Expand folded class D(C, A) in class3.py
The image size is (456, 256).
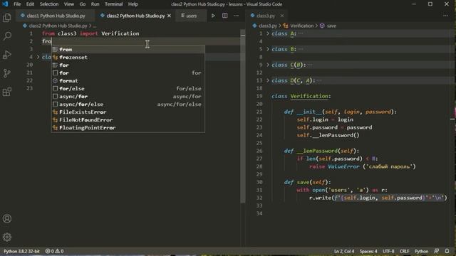point(268,80)
